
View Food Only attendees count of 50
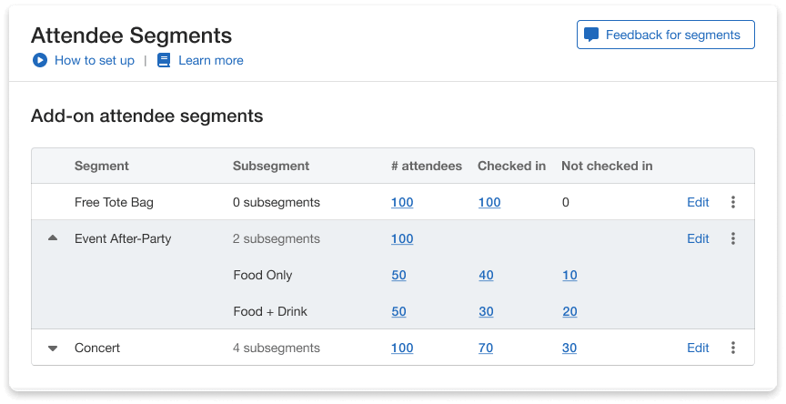(398, 275)
